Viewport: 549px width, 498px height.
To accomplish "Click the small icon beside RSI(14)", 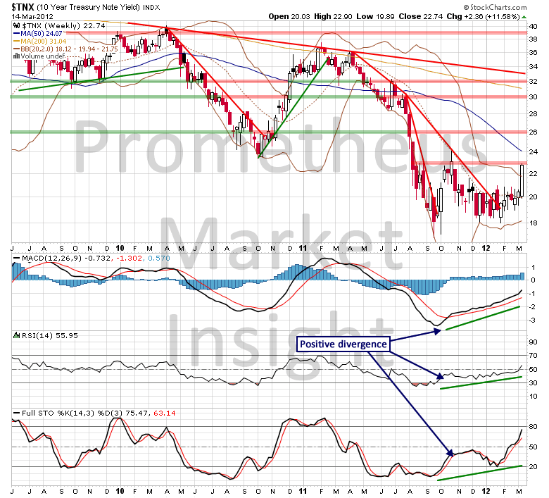I will [16, 335].
